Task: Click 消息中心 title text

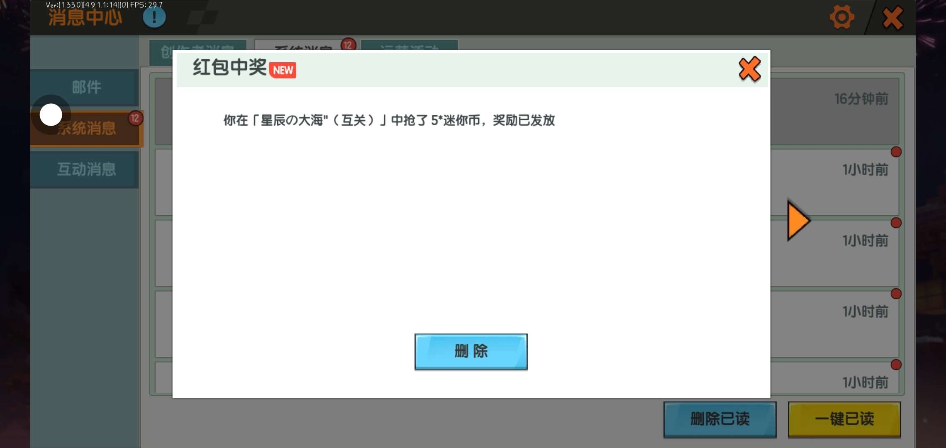Action: 85,17
